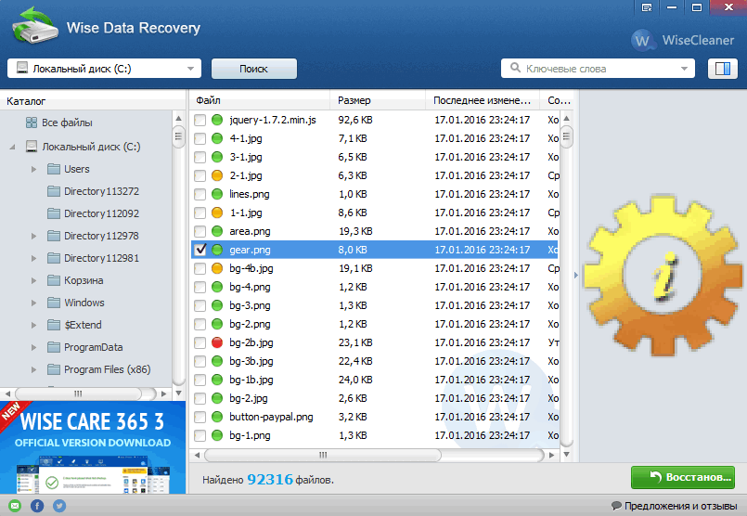Check the box for 3-1.jpg
Screen dimensions: 747x516
(x=200, y=157)
